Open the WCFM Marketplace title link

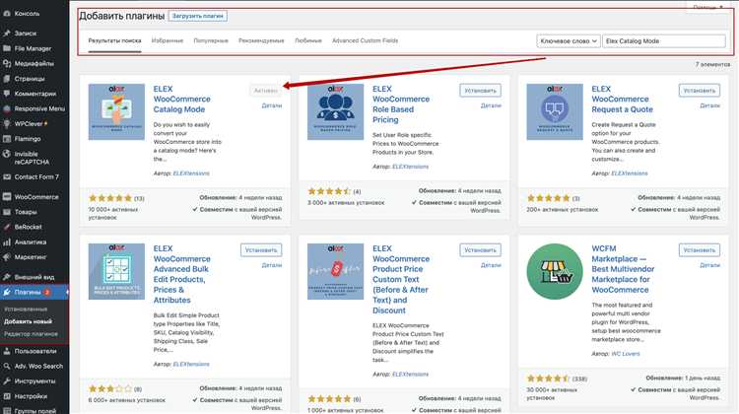pyautogui.click(x=623, y=269)
